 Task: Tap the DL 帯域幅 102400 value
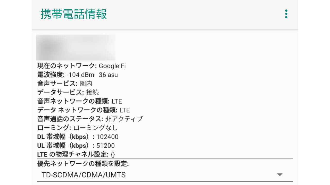pyautogui.click(x=107, y=137)
